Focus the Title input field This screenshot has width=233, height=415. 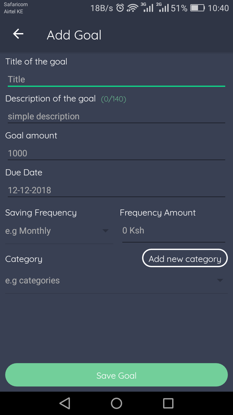[x=116, y=79]
